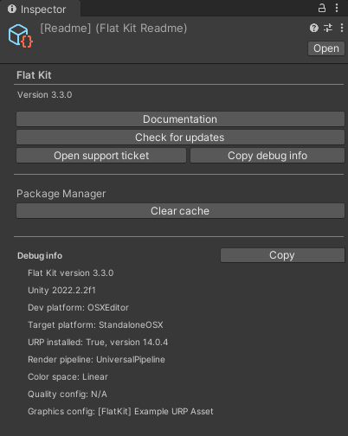Select the Inspector tab
The width and height of the screenshot is (348, 436).
40,9
